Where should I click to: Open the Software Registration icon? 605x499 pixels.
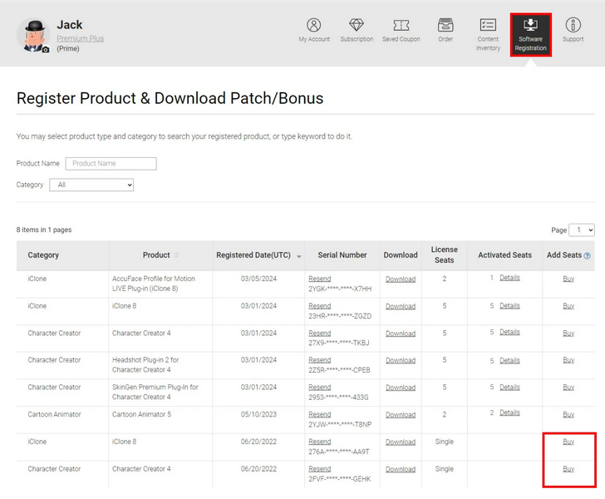(x=530, y=34)
